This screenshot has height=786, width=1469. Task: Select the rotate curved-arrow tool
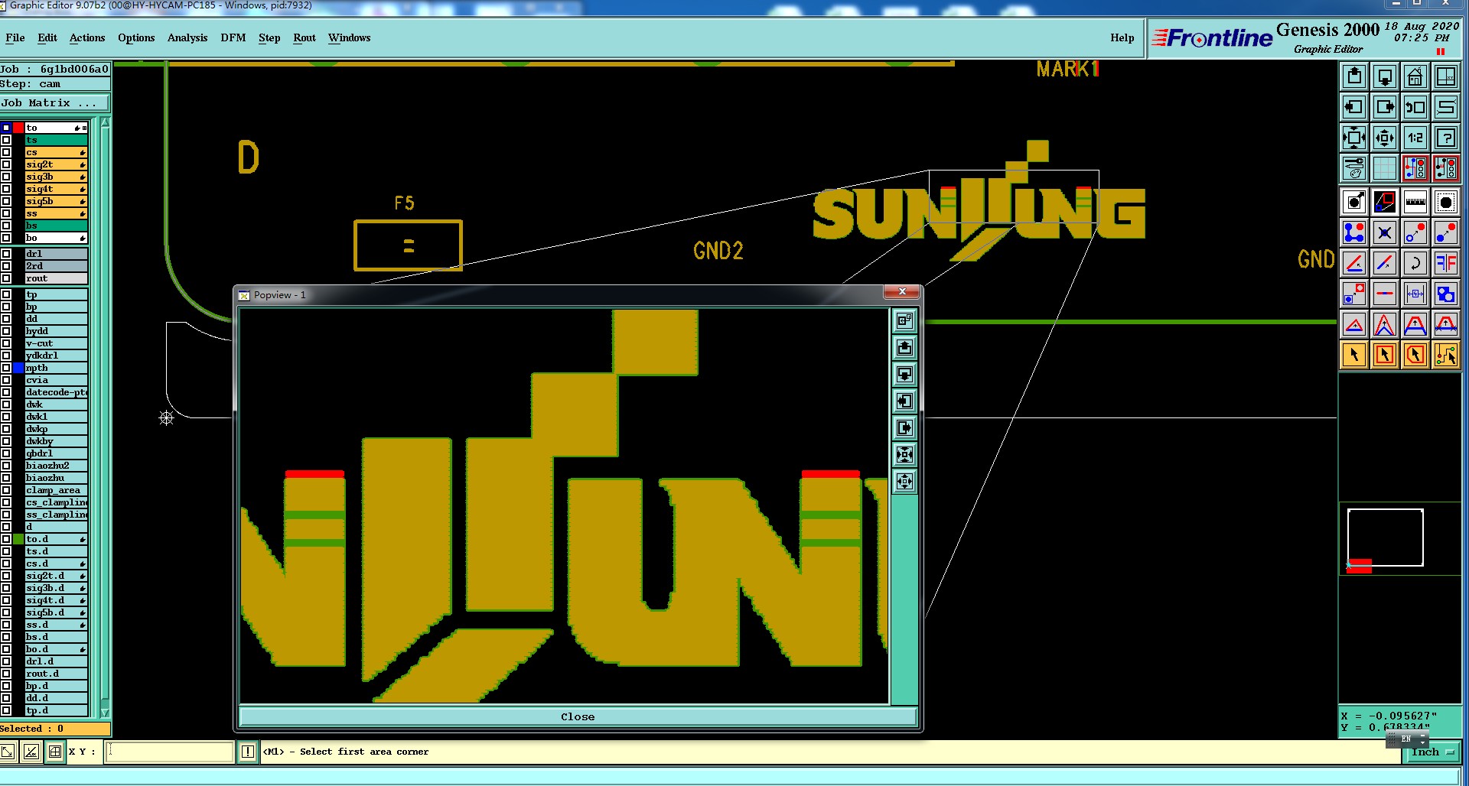click(1415, 263)
